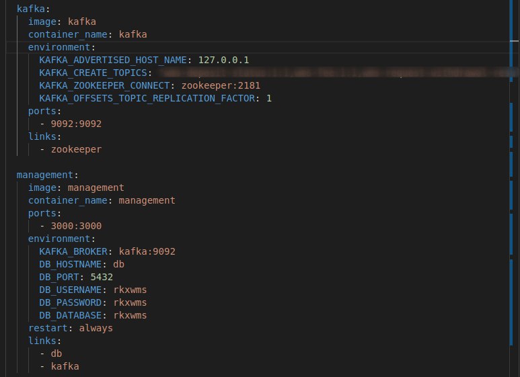The width and height of the screenshot is (520, 377).
Task: Click the '- kafka' link entry at bottom
Action: (59, 366)
